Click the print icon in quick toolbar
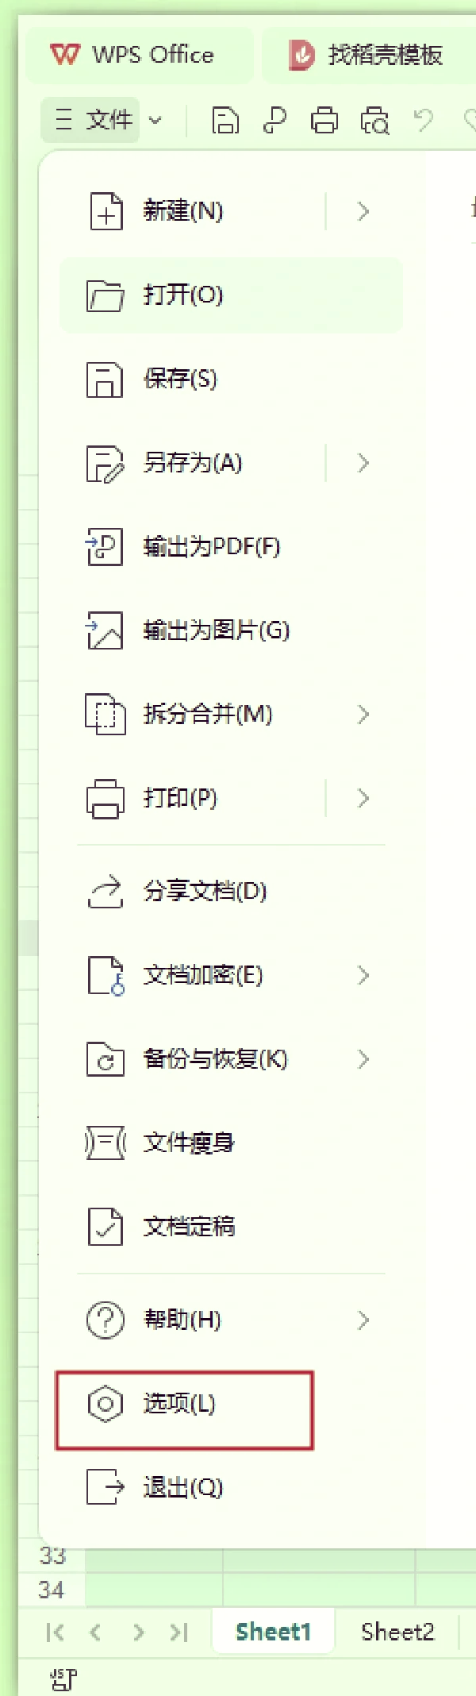The height and width of the screenshot is (1696, 476). click(324, 121)
